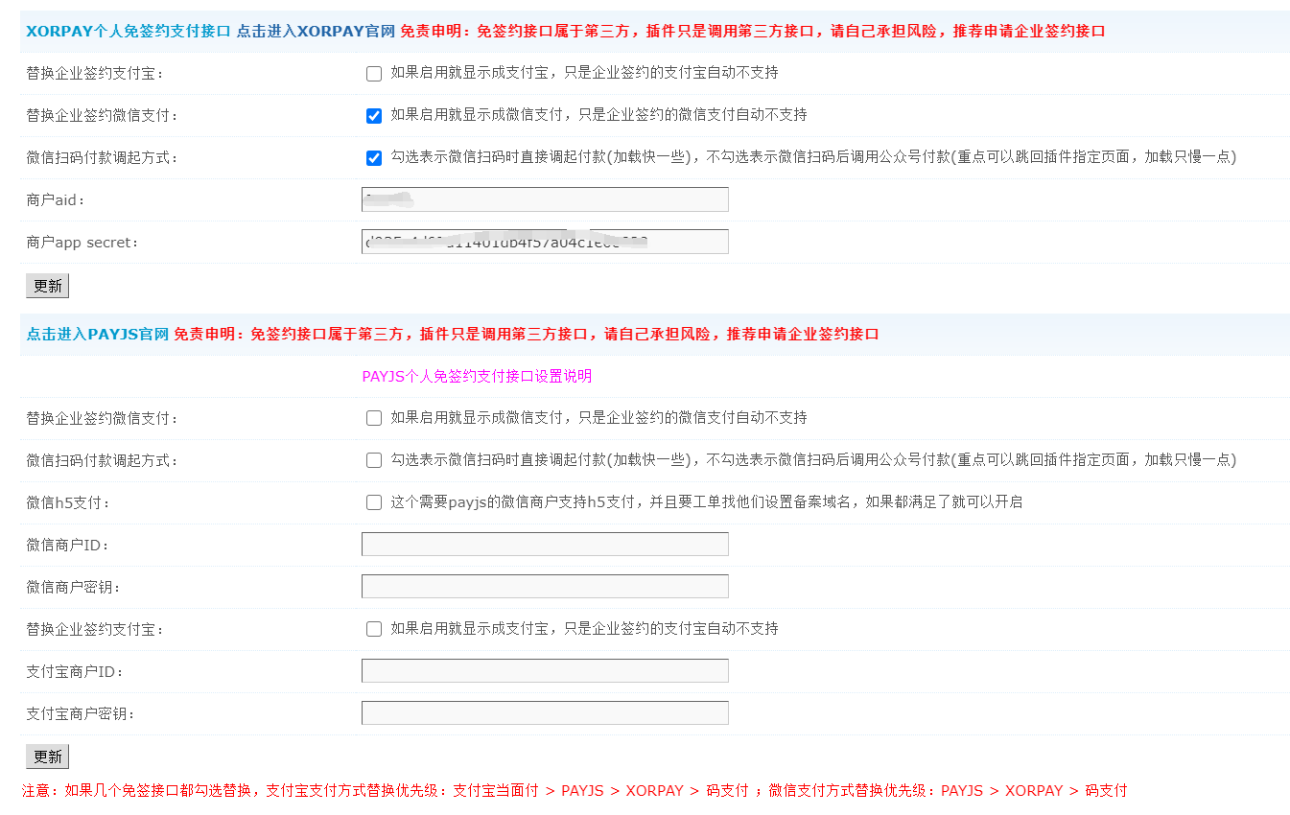Click the 商户app secret： label
The height and width of the screenshot is (815, 1290).
tap(83, 243)
